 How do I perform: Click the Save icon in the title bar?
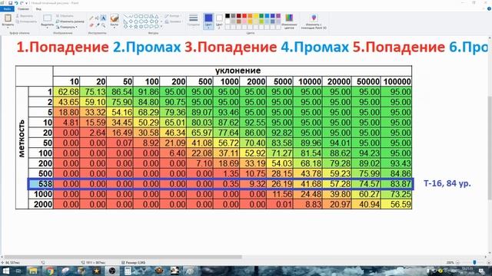pyautogui.click(x=10, y=3)
